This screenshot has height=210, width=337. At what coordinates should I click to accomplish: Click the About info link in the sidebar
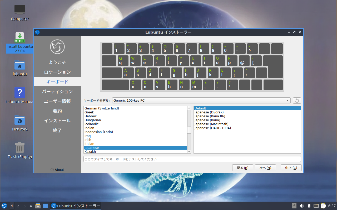click(x=57, y=170)
